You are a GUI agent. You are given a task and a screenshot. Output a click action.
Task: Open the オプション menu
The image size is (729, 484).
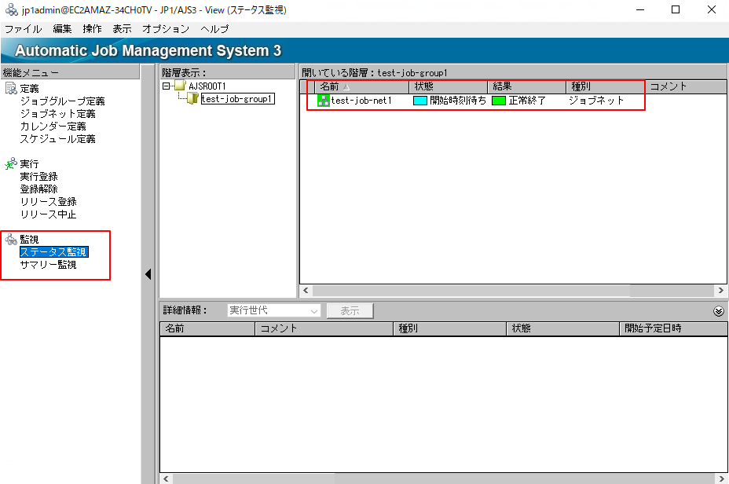pyautogui.click(x=166, y=29)
